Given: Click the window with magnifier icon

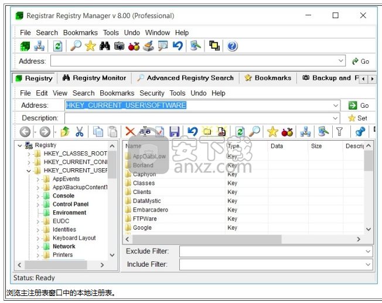Looking at the screenshot, I should click(x=163, y=46).
